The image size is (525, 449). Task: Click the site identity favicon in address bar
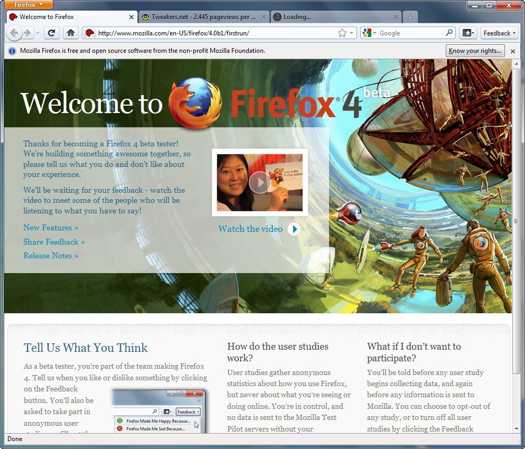point(89,33)
